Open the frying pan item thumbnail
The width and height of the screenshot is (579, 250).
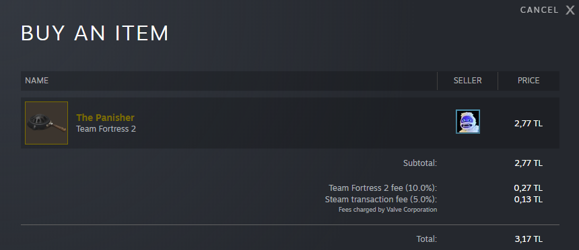(x=46, y=123)
